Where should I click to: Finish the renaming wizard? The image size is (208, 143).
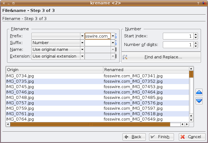click(x=161, y=137)
